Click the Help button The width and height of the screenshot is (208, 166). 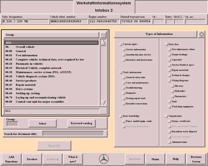pos(175,159)
